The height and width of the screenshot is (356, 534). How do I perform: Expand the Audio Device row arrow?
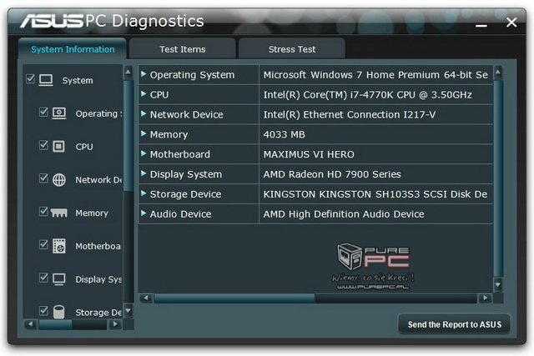pyautogui.click(x=144, y=213)
